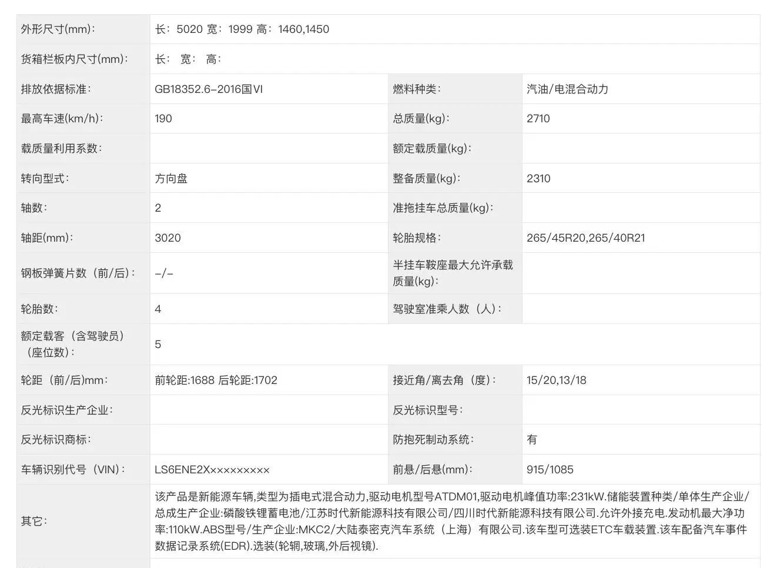Screen dimensions: 777x568
Task: Click the 驾驶室准乘人数(人) label
Action: (447, 309)
